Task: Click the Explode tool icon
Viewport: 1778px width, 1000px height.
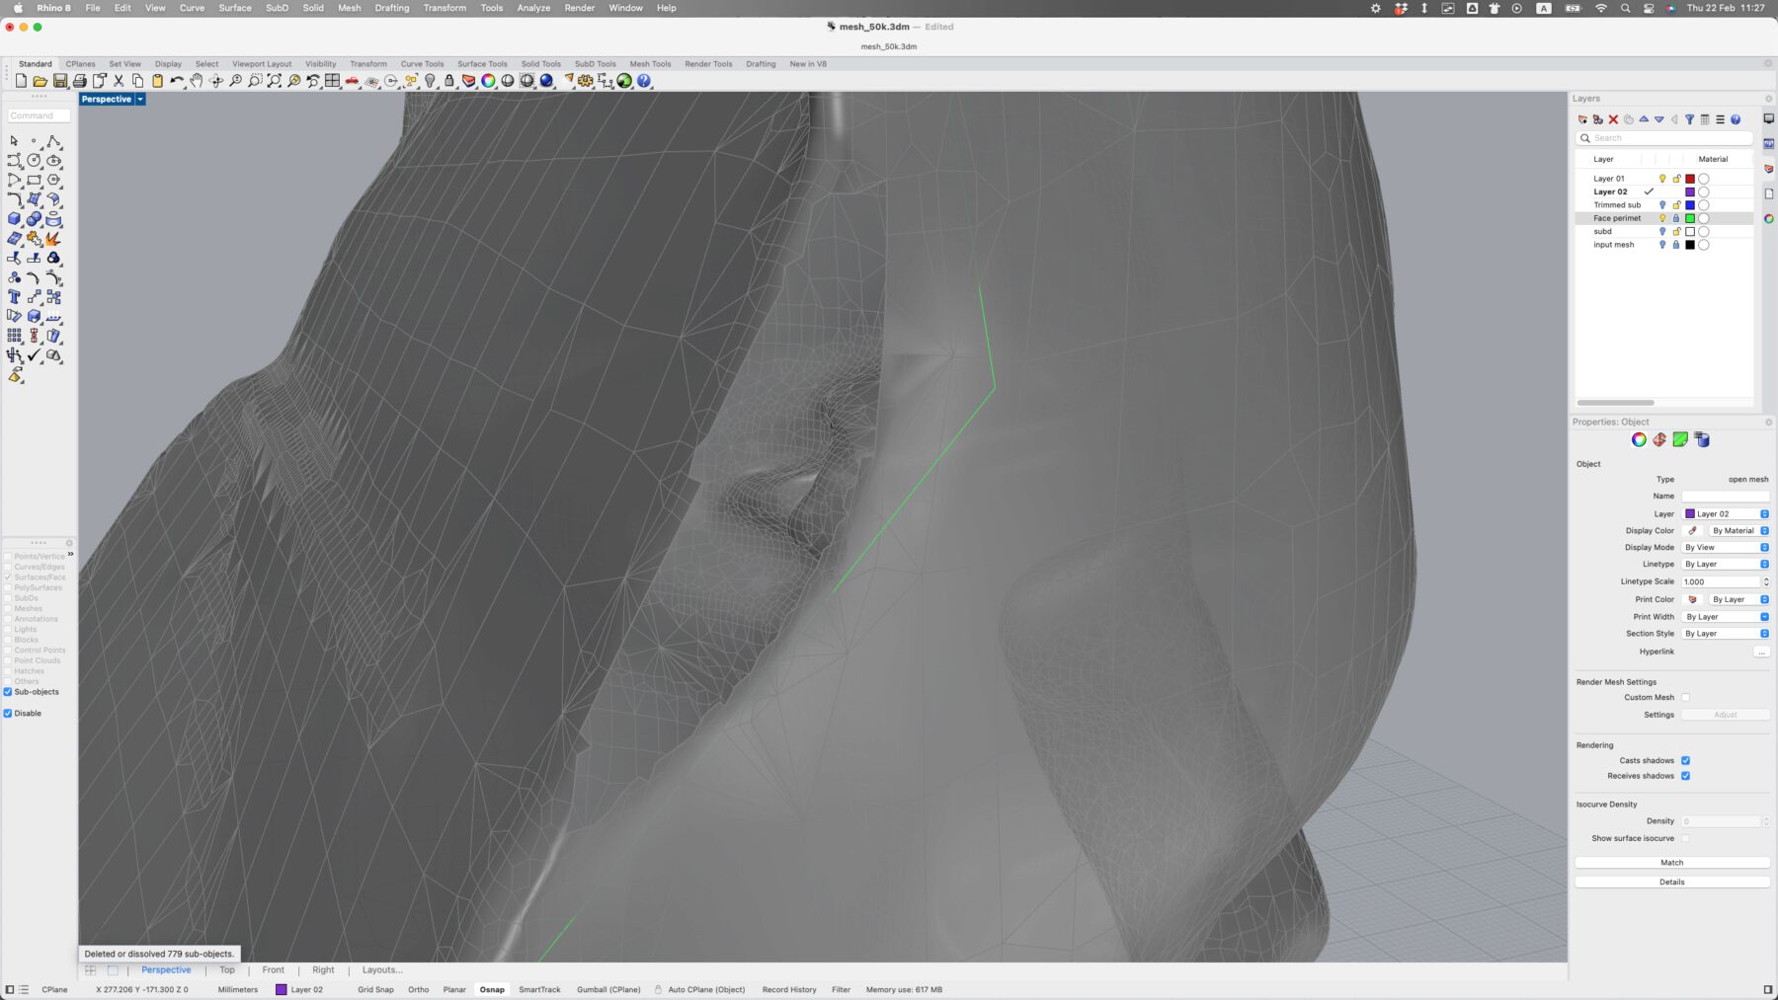Action: point(53,239)
